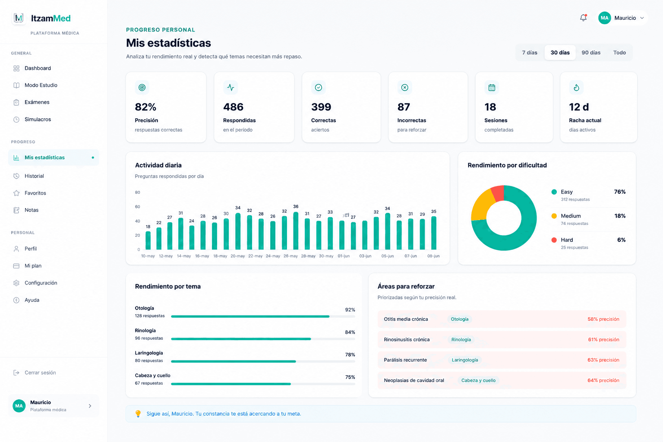Click the "58% precisión" value
Screen dimensions: 663x442
(603, 319)
